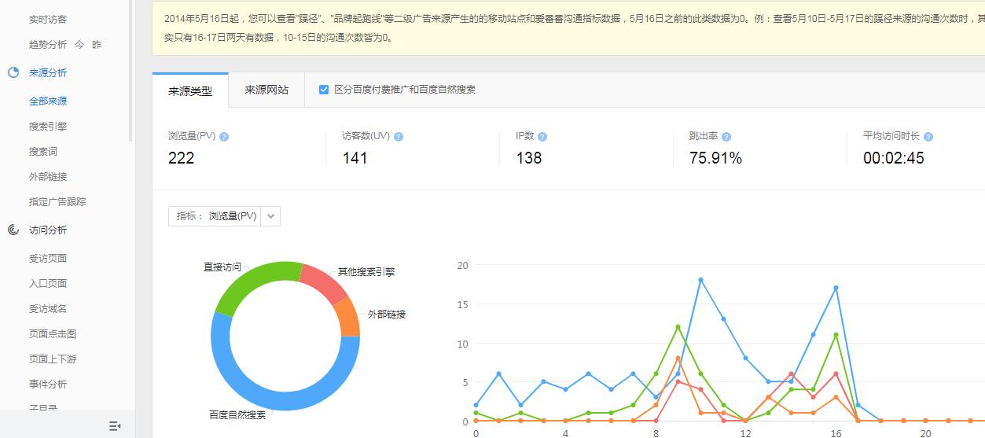Click 昨 next to 趋势分析
This screenshot has width=985, height=438.
pos(97,45)
